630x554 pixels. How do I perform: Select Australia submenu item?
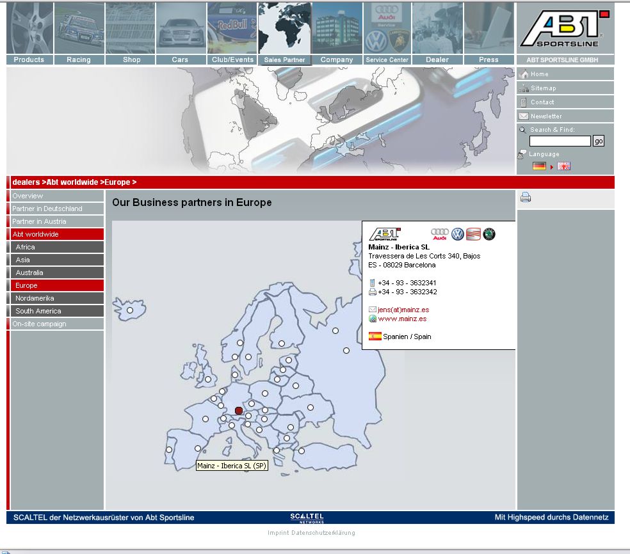pyautogui.click(x=56, y=273)
